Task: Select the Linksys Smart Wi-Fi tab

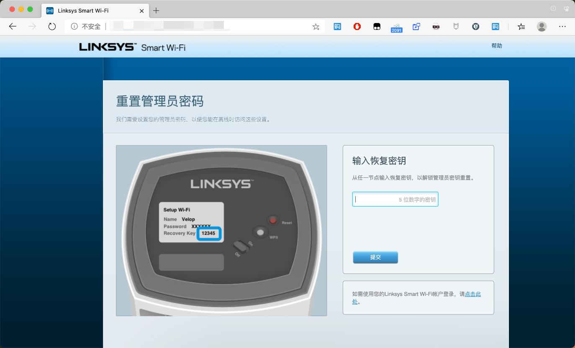Action: pos(95,10)
